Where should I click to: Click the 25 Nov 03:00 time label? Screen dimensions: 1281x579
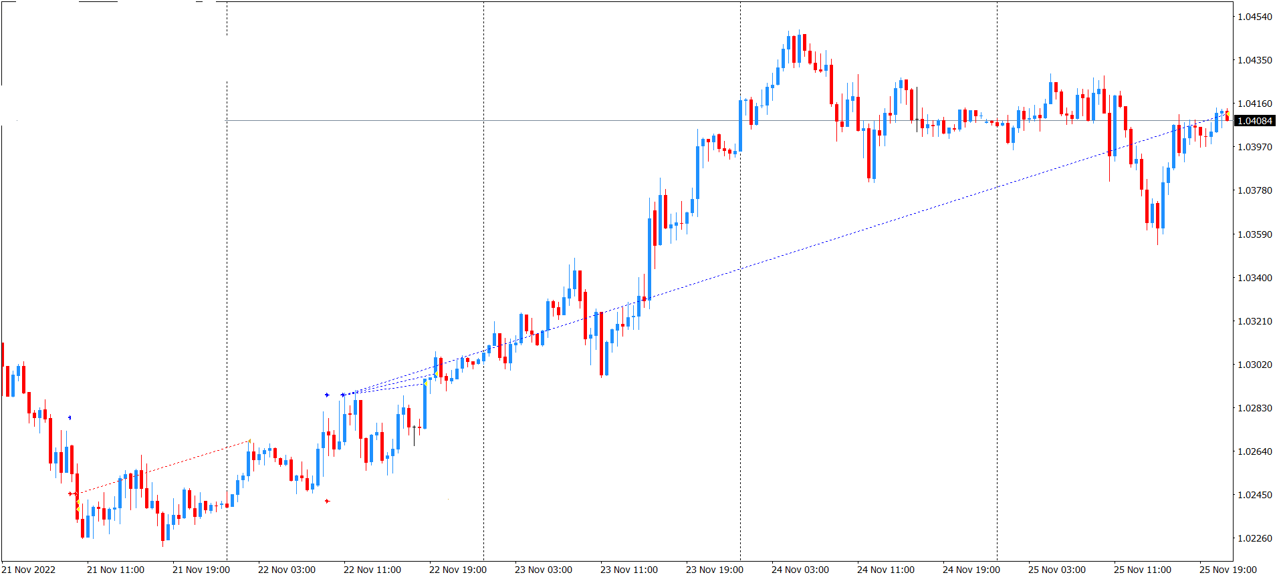1057,570
